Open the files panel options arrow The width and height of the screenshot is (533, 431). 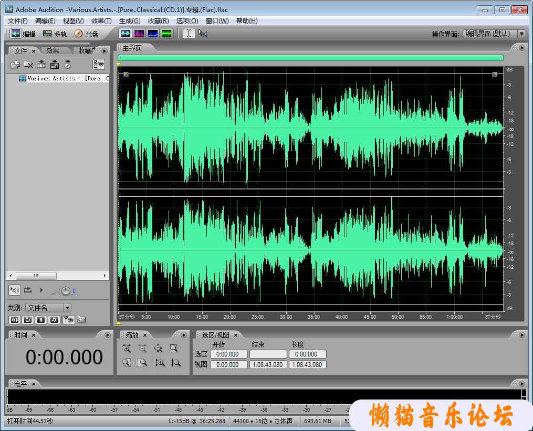coord(104,50)
